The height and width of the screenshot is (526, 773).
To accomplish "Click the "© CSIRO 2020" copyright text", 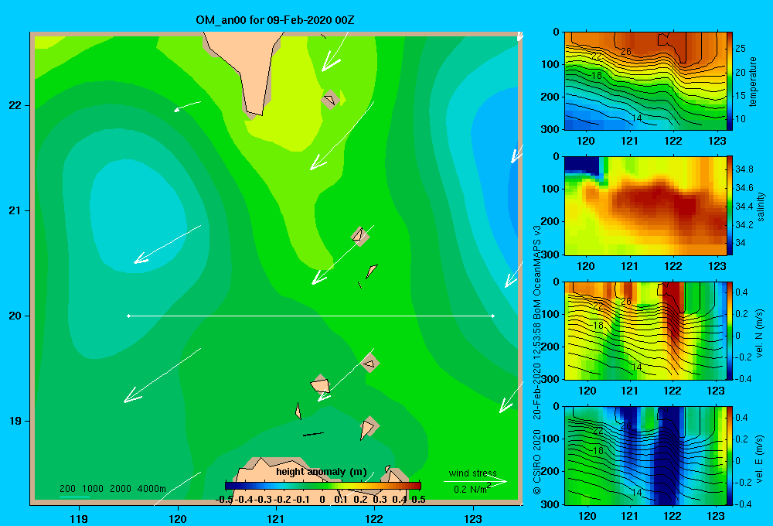I will 537,461.
